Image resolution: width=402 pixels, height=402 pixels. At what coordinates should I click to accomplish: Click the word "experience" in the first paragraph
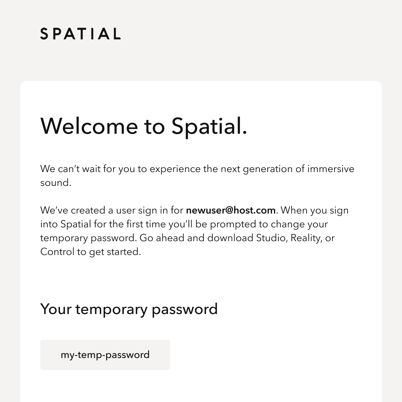tap(175, 169)
